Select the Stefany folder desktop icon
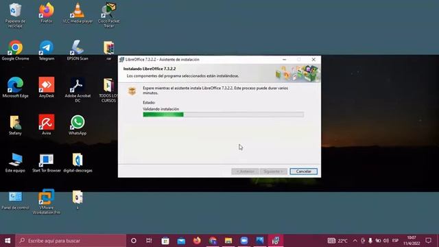Viewport: 439px width, 247px height. (x=15, y=125)
